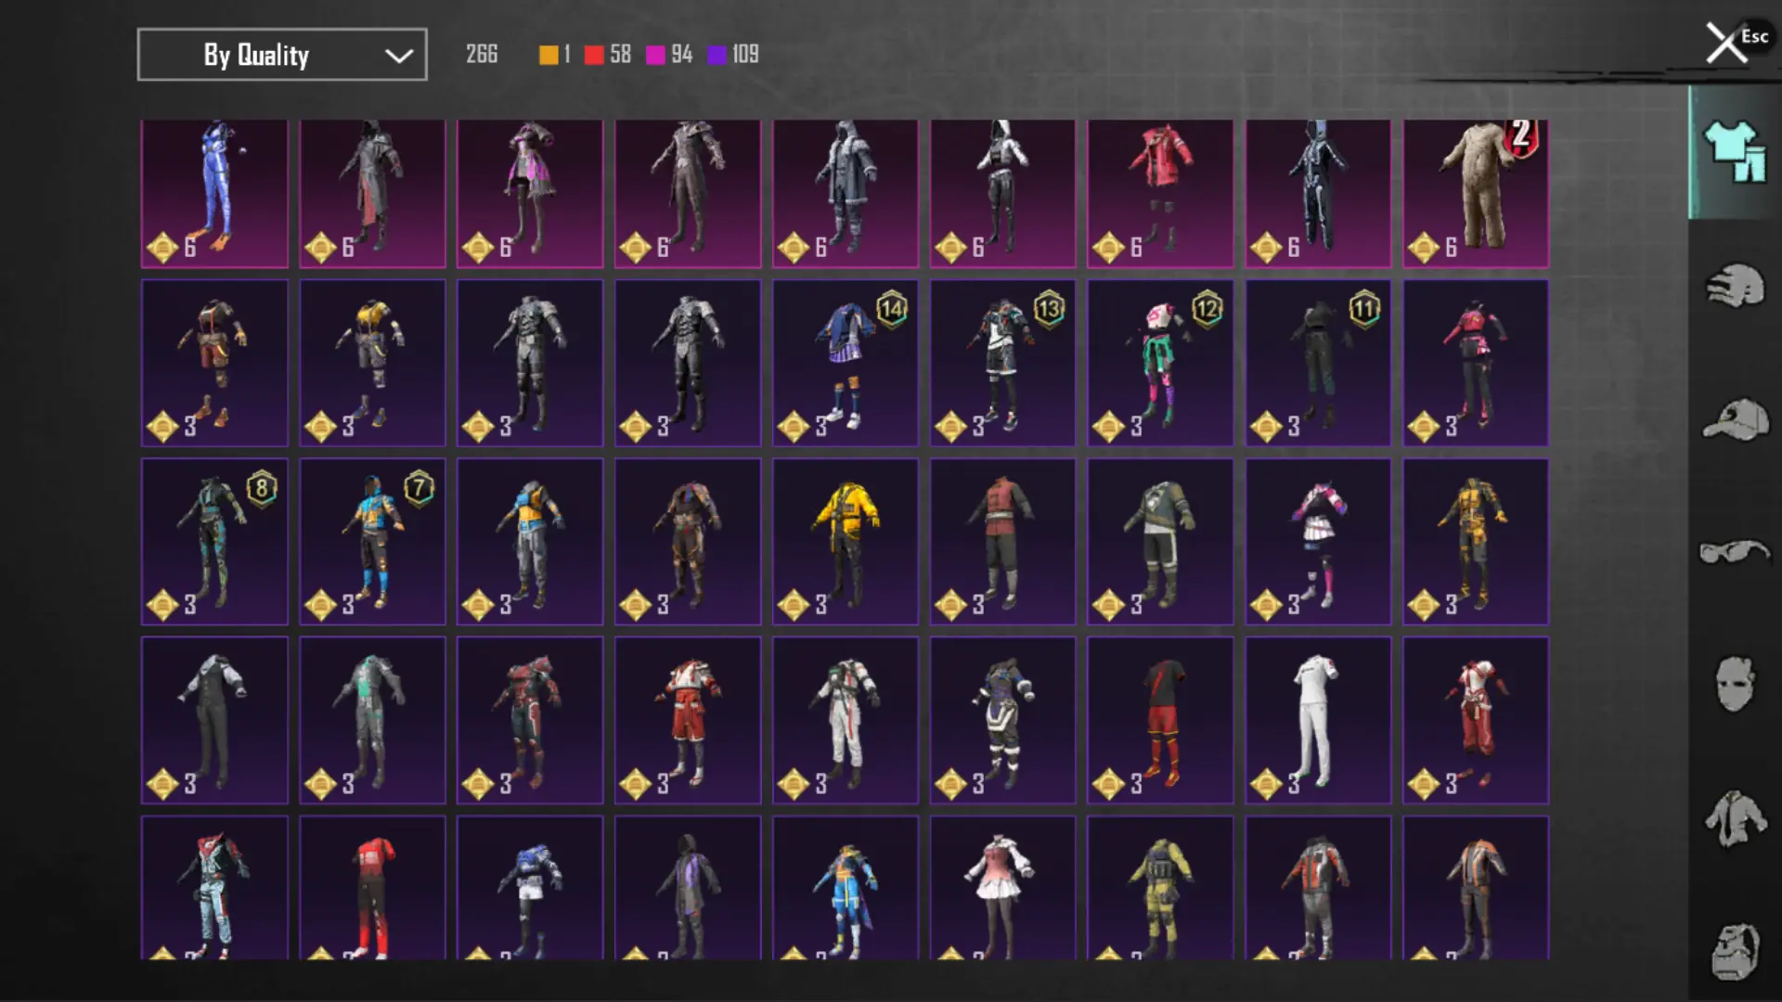Screen dimensions: 1782x1002
Task: Select the all-white tracksuit outfit
Action: (x=1318, y=720)
